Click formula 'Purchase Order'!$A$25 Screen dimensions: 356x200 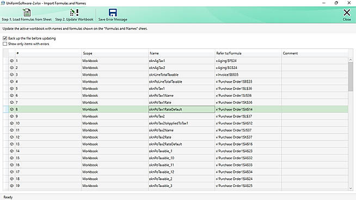[x=248, y=186]
